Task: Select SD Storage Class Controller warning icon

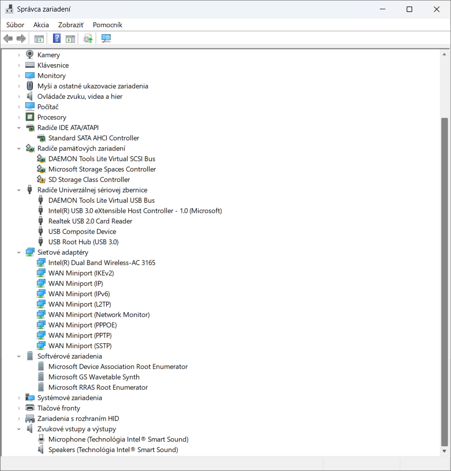Action: tap(41, 180)
